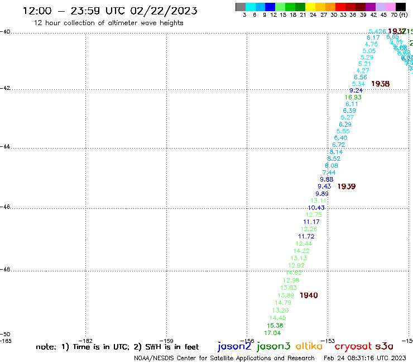Click the black swatch at the end of the scale
This screenshot has height=363, width=413.
pos(400,7)
